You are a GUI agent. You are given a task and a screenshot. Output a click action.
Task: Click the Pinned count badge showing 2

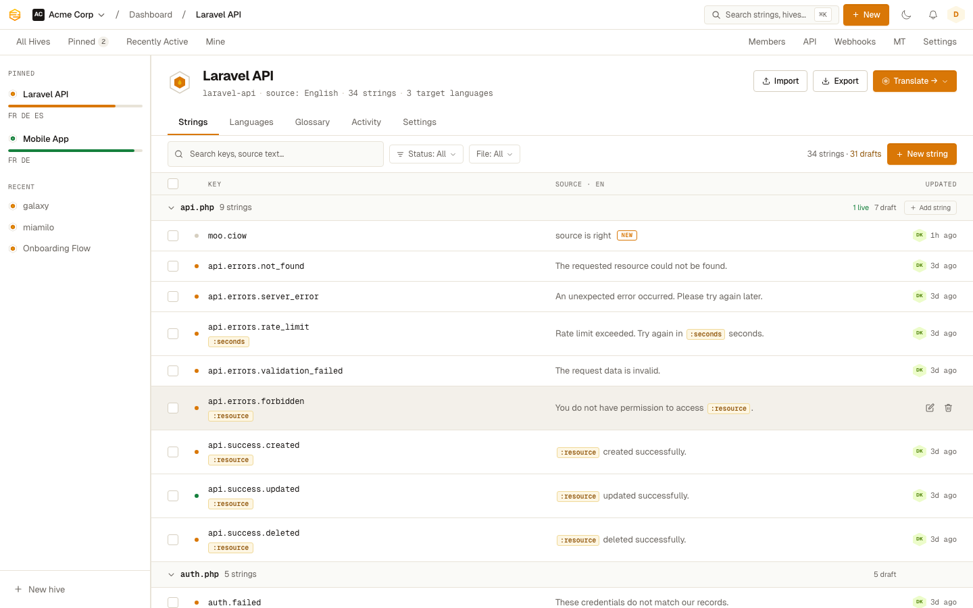tap(103, 42)
